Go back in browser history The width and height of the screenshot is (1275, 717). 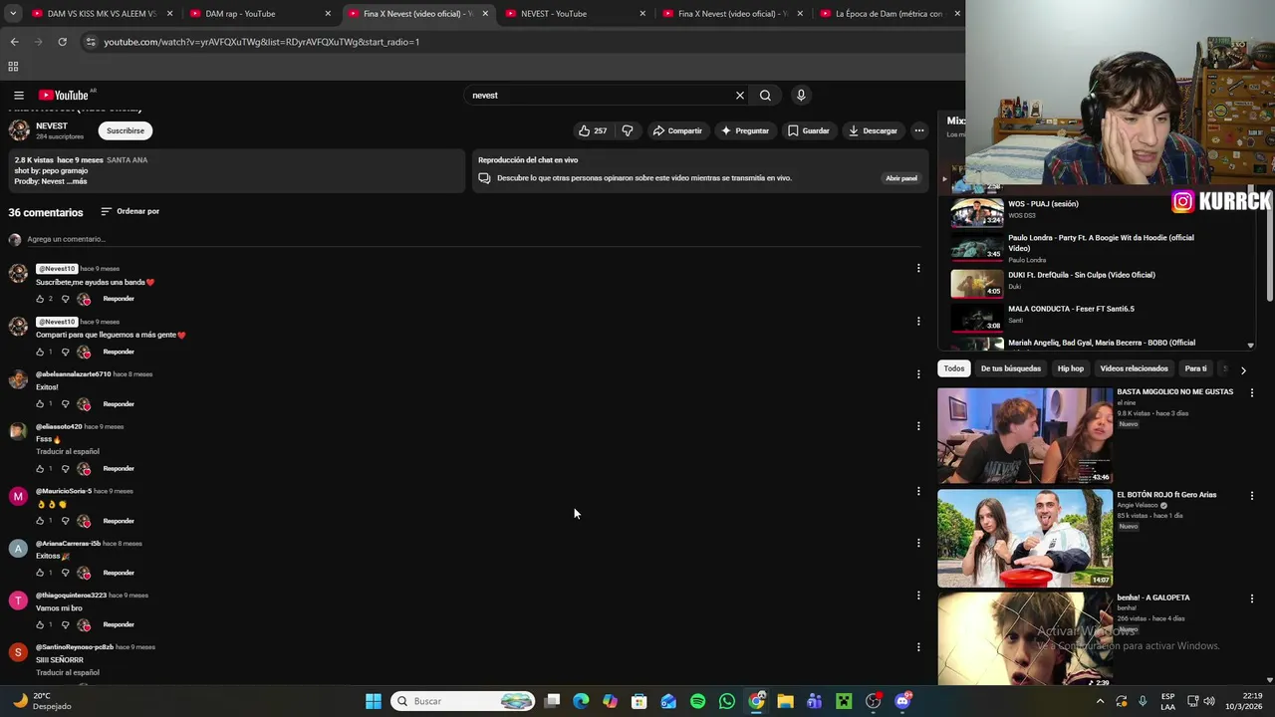(x=14, y=42)
